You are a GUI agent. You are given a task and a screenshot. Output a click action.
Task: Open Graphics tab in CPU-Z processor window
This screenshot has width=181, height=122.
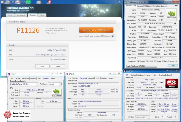pos(162,75)
